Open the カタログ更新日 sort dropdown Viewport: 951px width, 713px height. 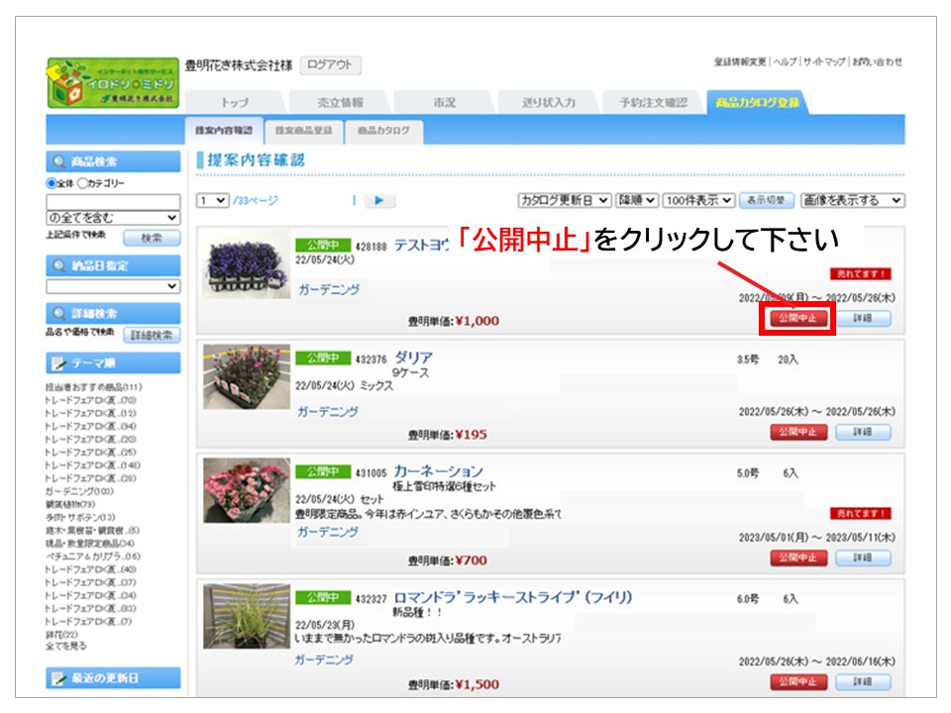coord(564,200)
